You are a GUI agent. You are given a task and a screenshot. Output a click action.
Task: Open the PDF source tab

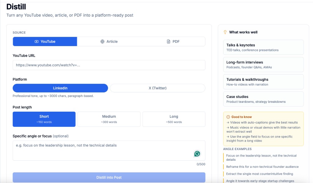pyautogui.click(x=173, y=41)
